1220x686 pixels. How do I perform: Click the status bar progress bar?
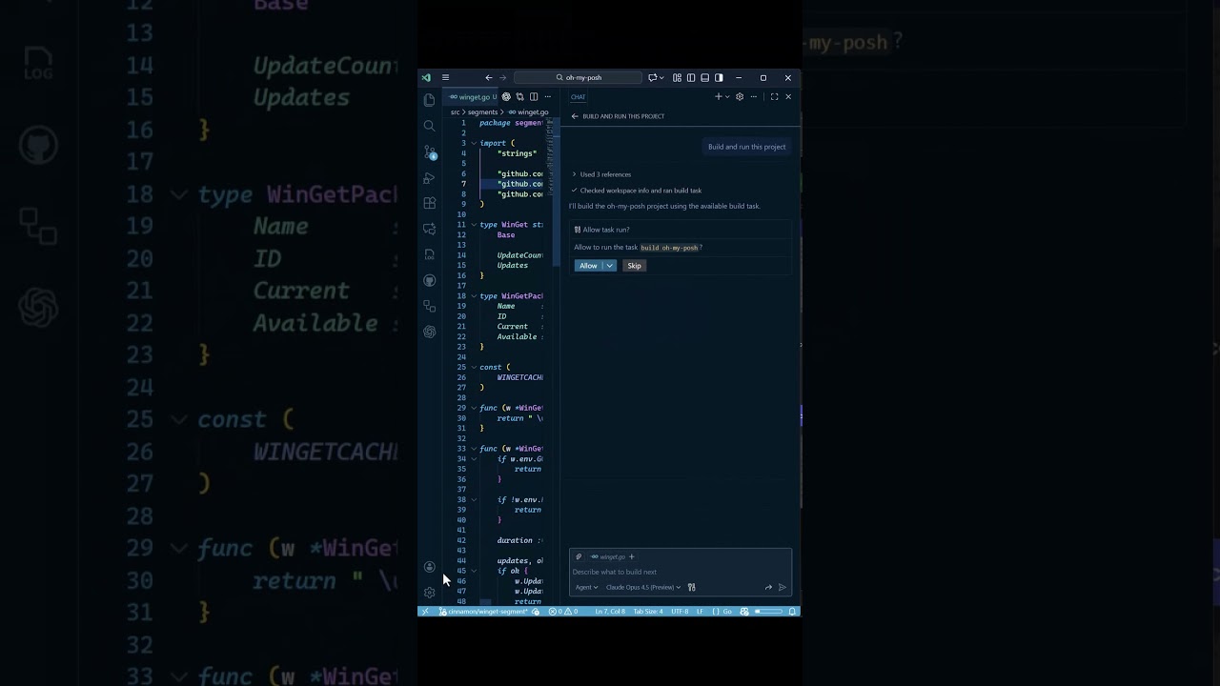(769, 612)
